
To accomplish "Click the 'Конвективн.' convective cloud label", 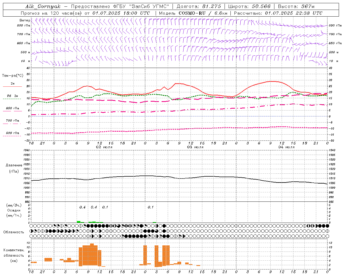I will pos(14,250).
